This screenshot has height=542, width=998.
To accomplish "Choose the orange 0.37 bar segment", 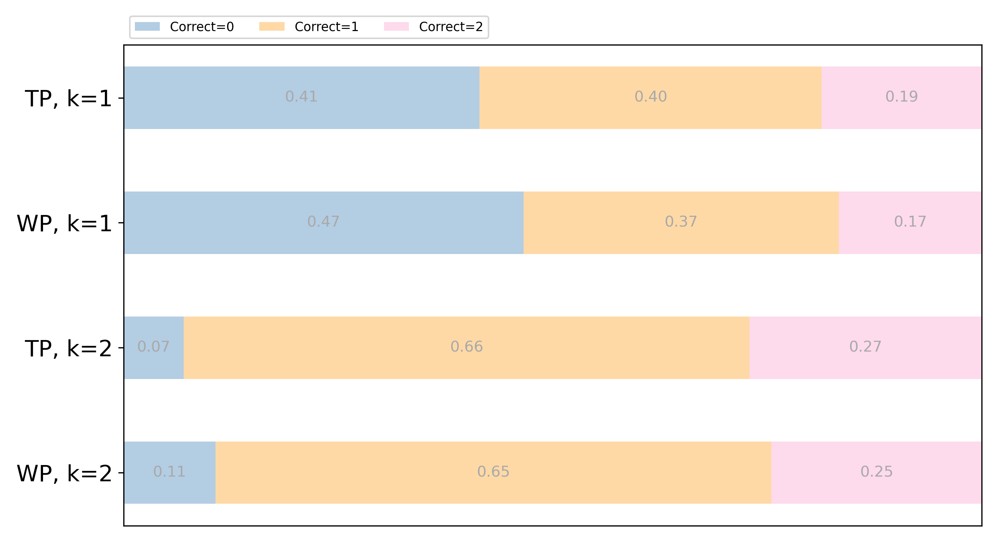I will coord(681,237).
